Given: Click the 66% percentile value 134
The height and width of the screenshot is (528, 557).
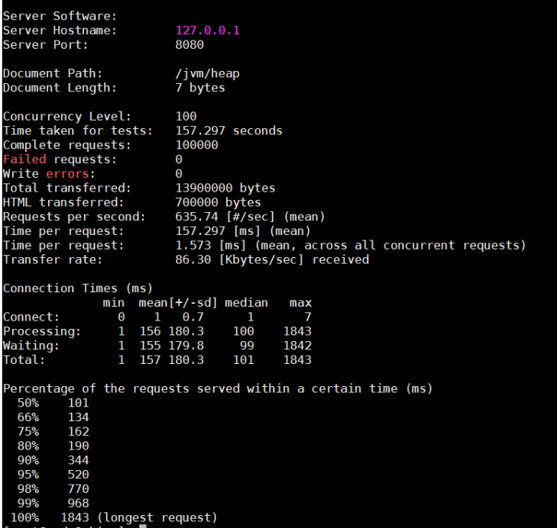Looking at the screenshot, I should pyautogui.click(x=79, y=417).
